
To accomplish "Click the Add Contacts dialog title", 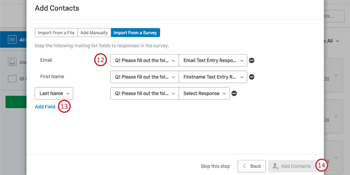I will pyautogui.click(x=57, y=8).
